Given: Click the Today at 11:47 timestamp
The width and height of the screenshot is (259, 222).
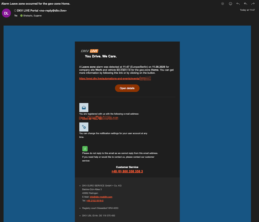Looking at the screenshot, I should [247, 10].
